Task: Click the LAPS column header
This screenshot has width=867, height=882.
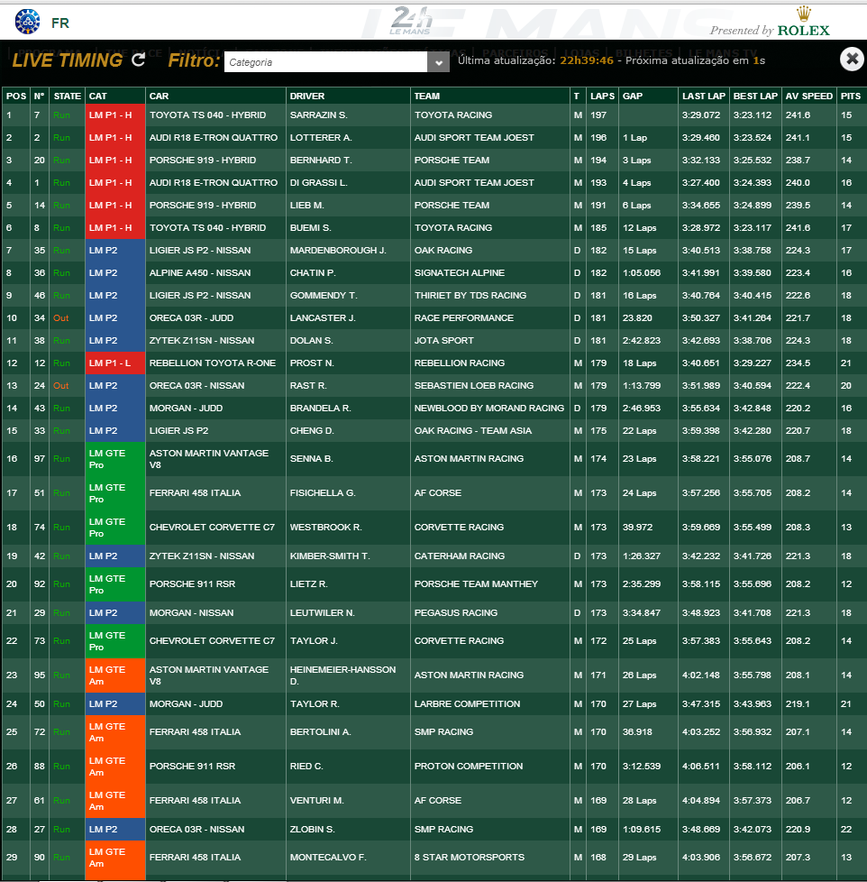Action: pyautogui.click(x=601, y=96)
